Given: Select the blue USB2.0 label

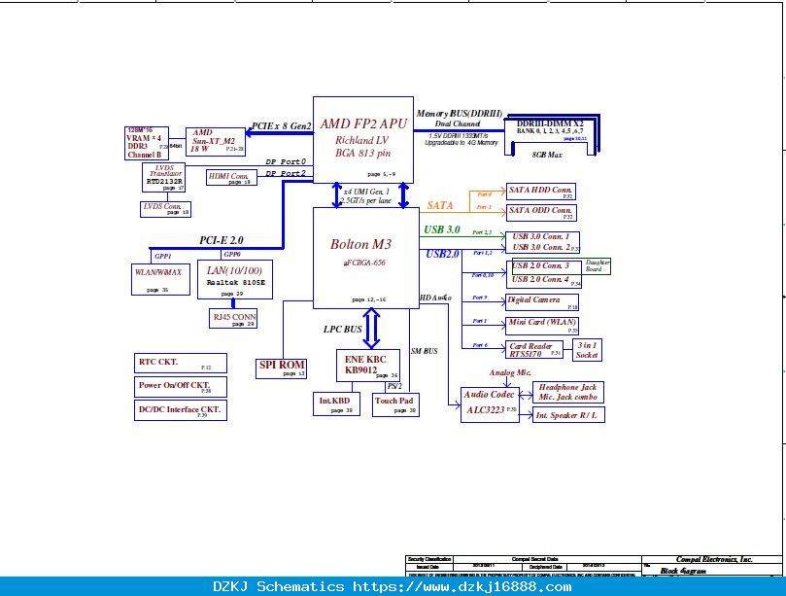Looking at the screenshot, I should point(442,254).
